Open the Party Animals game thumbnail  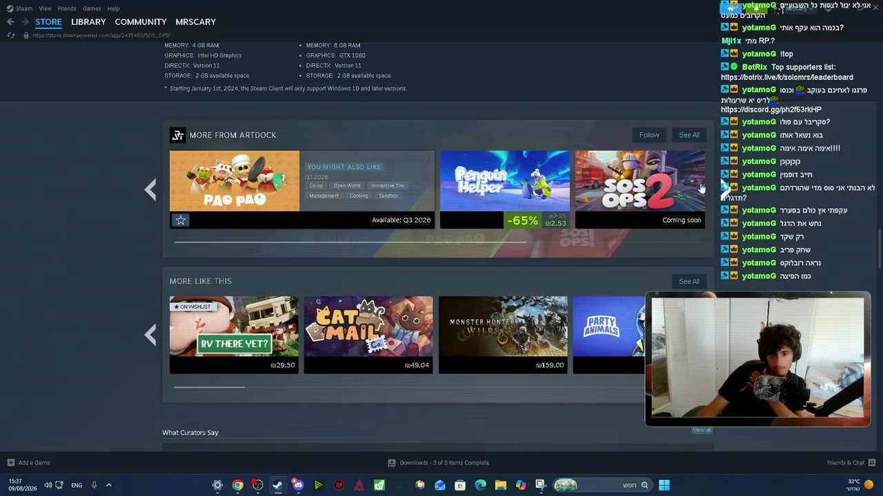pos(608,327)
